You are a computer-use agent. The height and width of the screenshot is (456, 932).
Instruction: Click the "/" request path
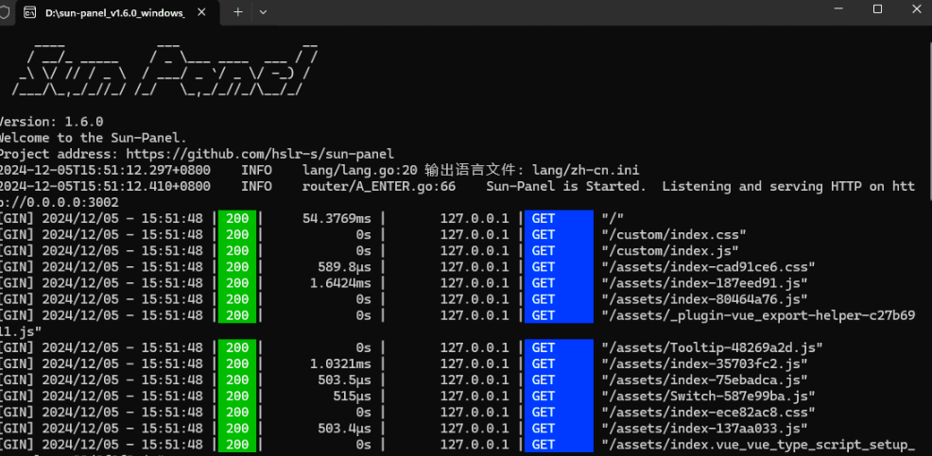[x=613, y=218]
